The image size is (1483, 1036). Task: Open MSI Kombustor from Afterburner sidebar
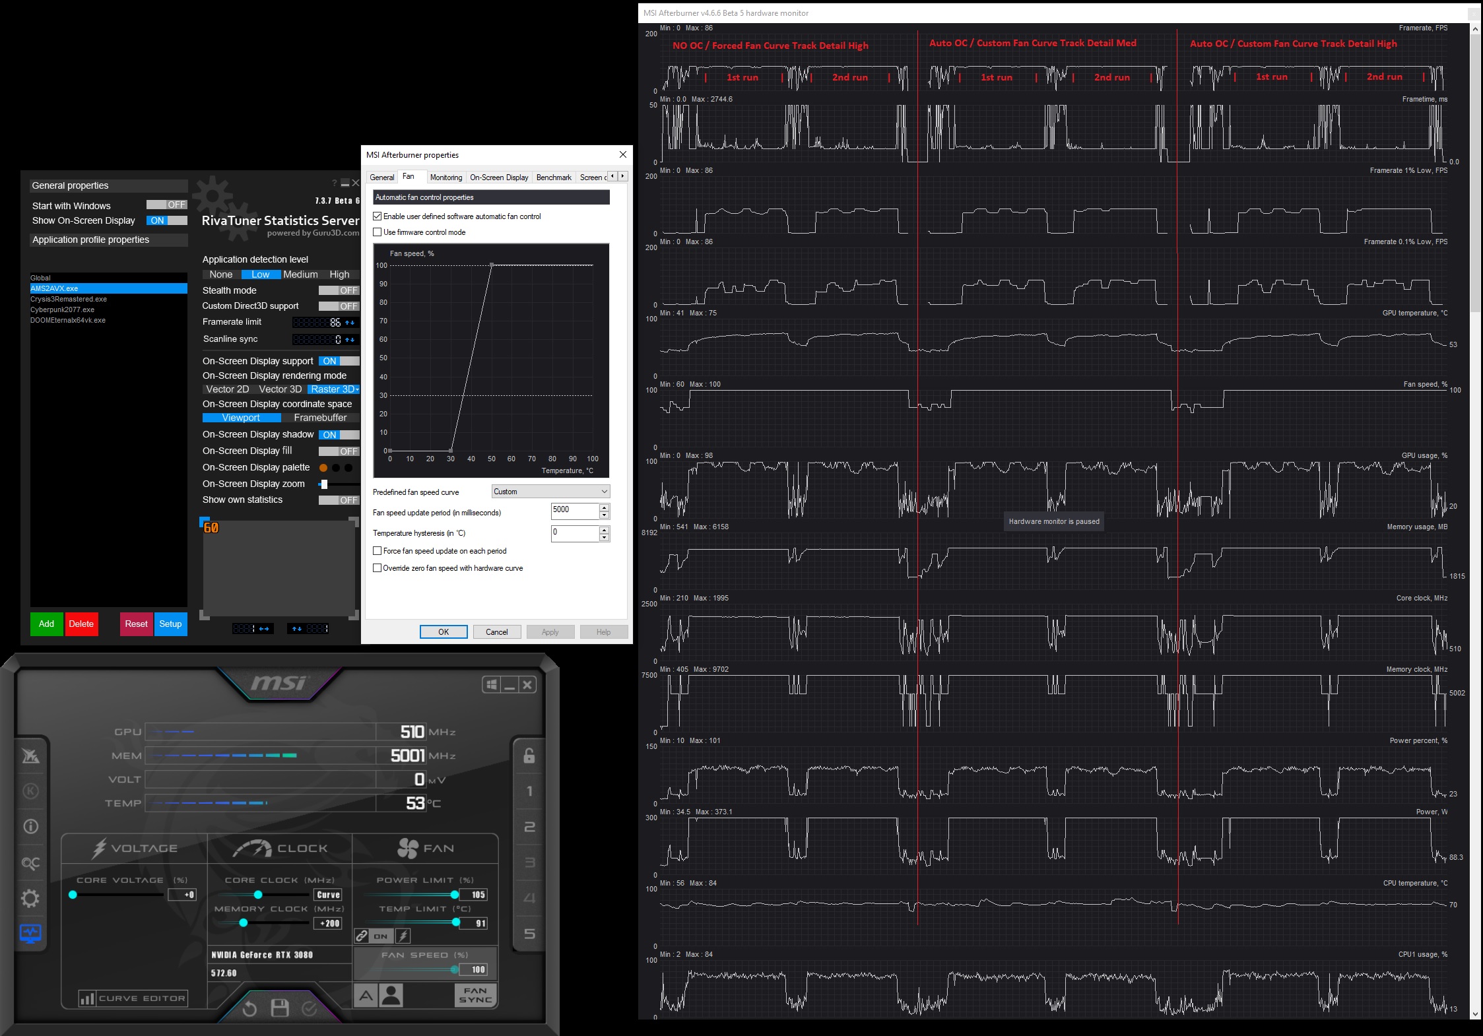30,791
